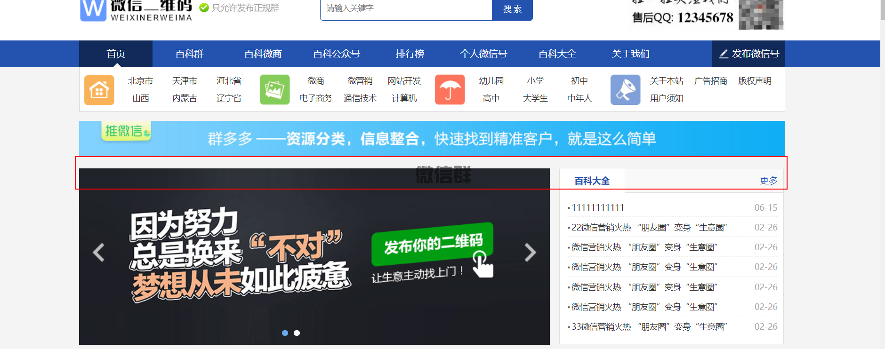Go to previous carousel slide arrow
This screenshot has width=885, height=349.
98,253
